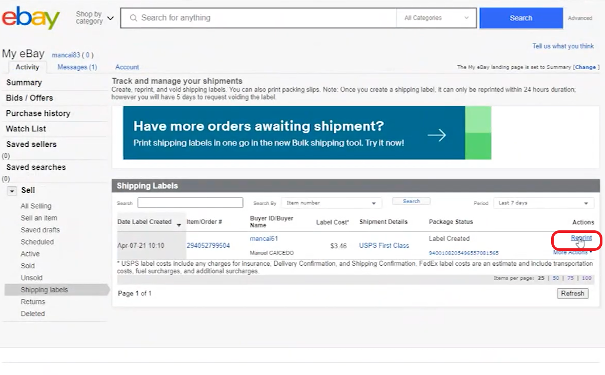Open the Account tab
Viewport: 605px width, 375px height.
click(127, 67)
